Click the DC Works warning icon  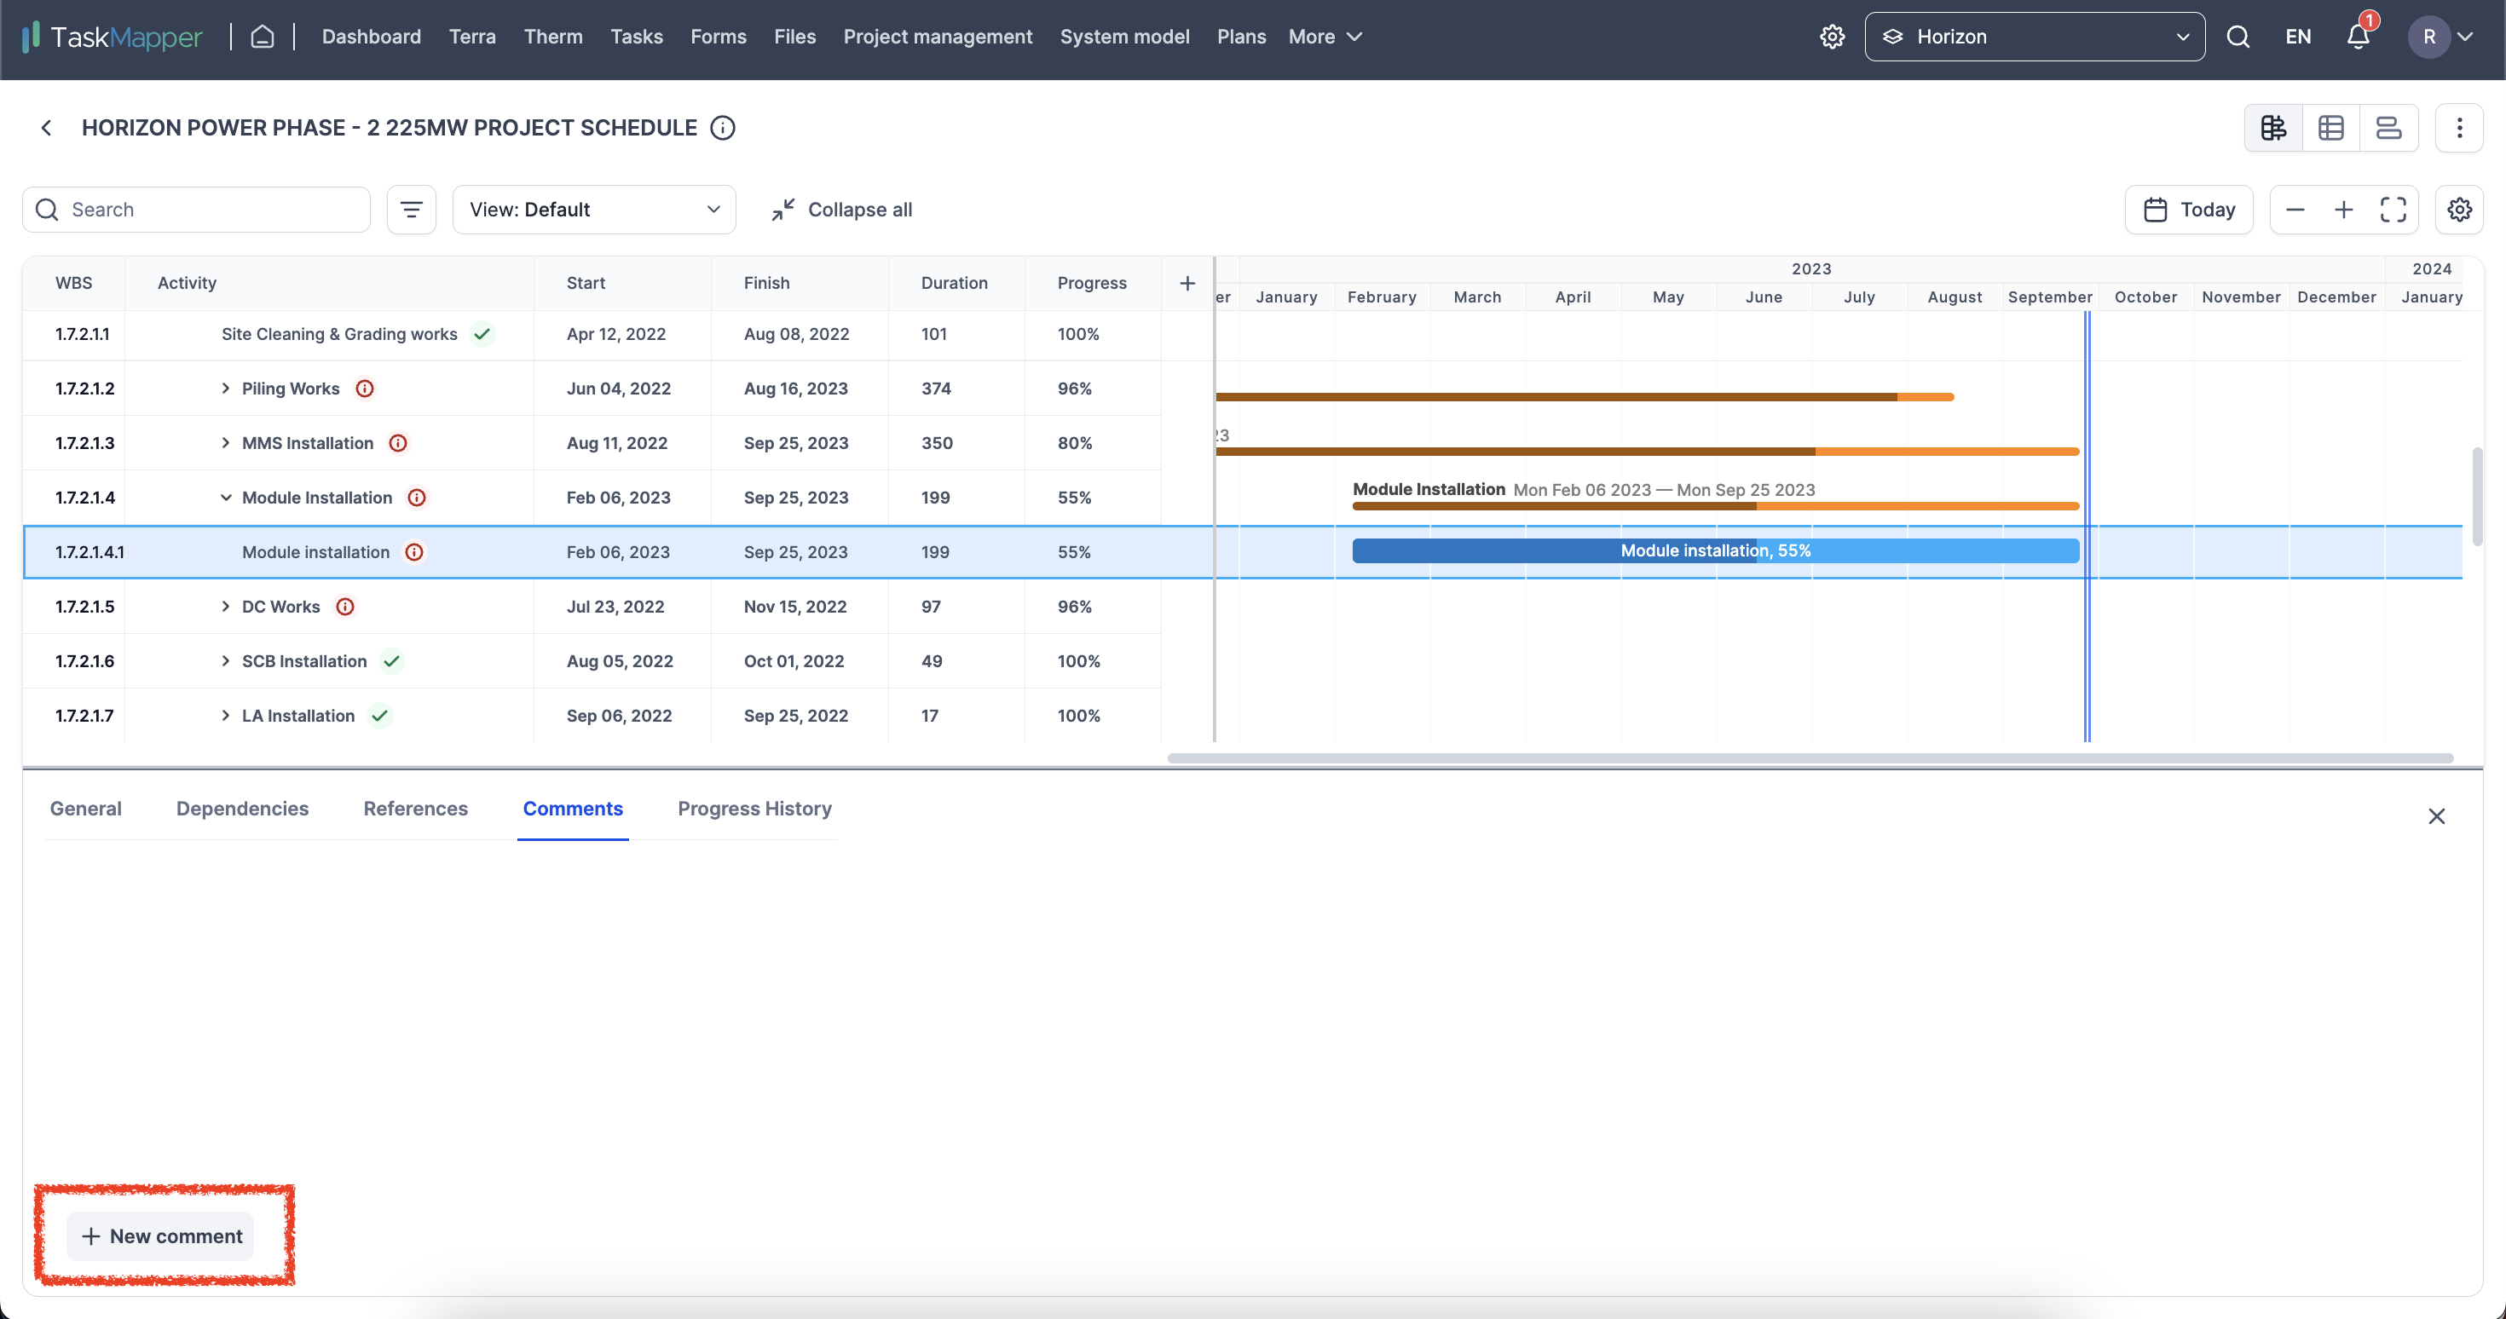(345, 607)
